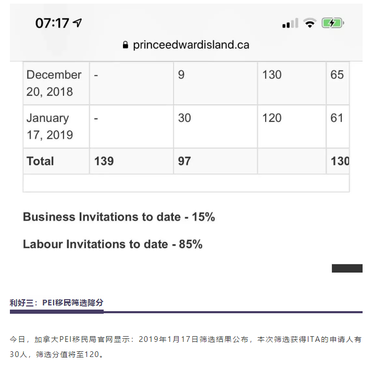
Task: Click the 30 invitations cell for January
Action: click(x=185, y=118)
